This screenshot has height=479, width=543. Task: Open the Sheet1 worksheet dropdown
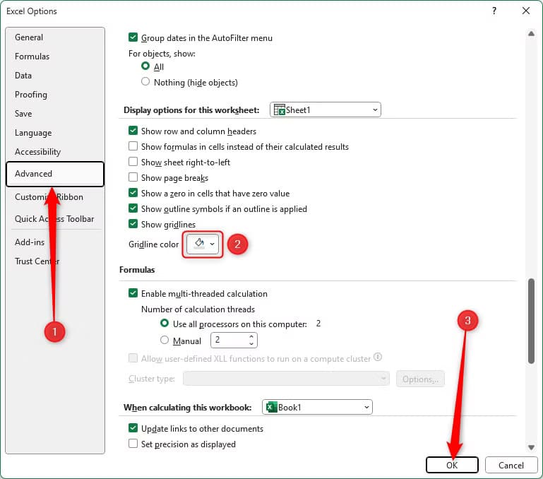[x=326, y=110]
